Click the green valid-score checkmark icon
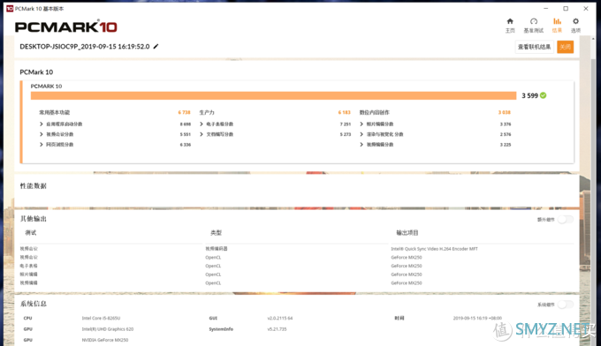Image resolution: width=601 pixels, height=346 pixels. pyautogui.click(x=544, y=95)
